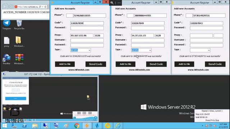The image size is (230, 129).
Task: Show hidden system tray icons
Action: tap(202, 126)
